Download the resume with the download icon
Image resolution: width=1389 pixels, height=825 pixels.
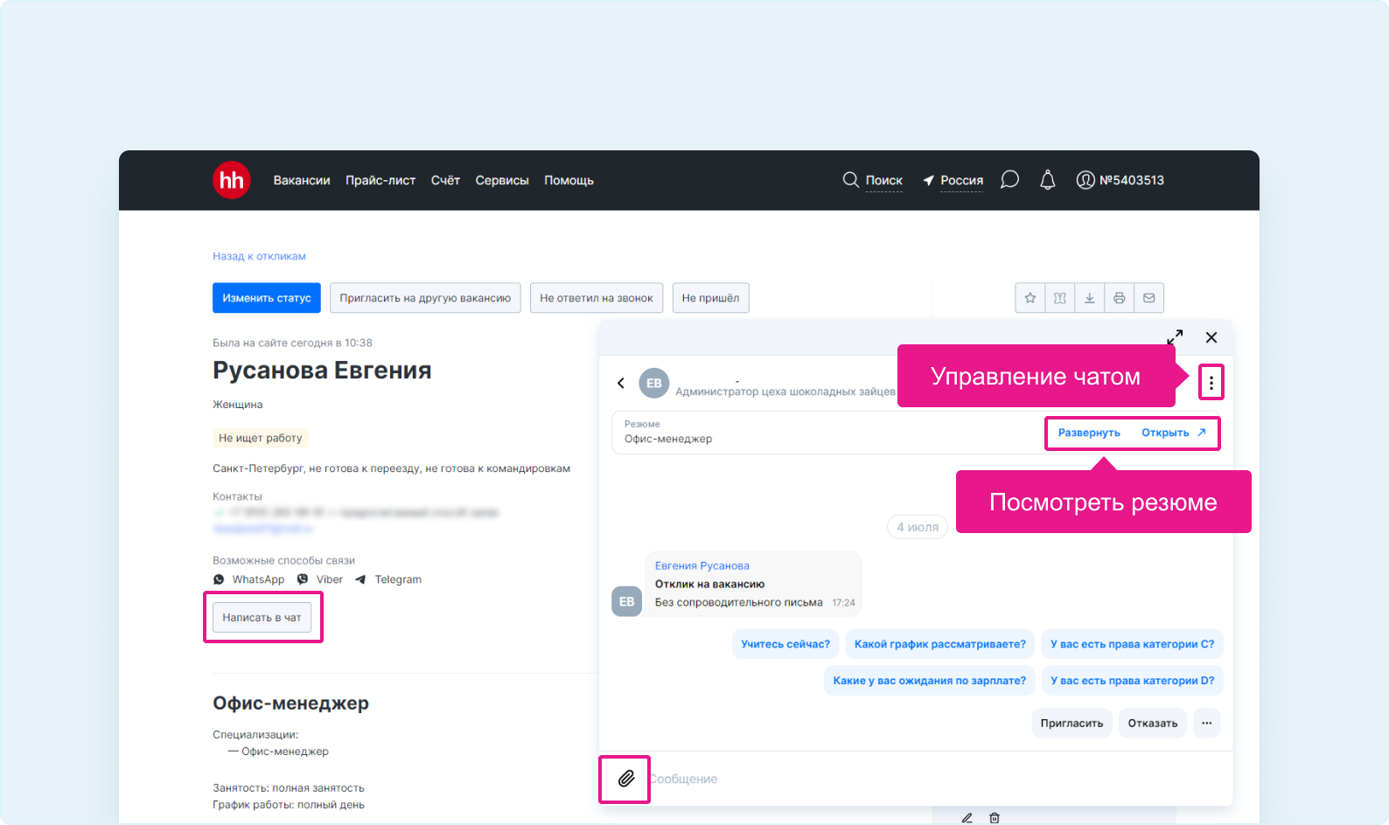tap(1090, 298)
